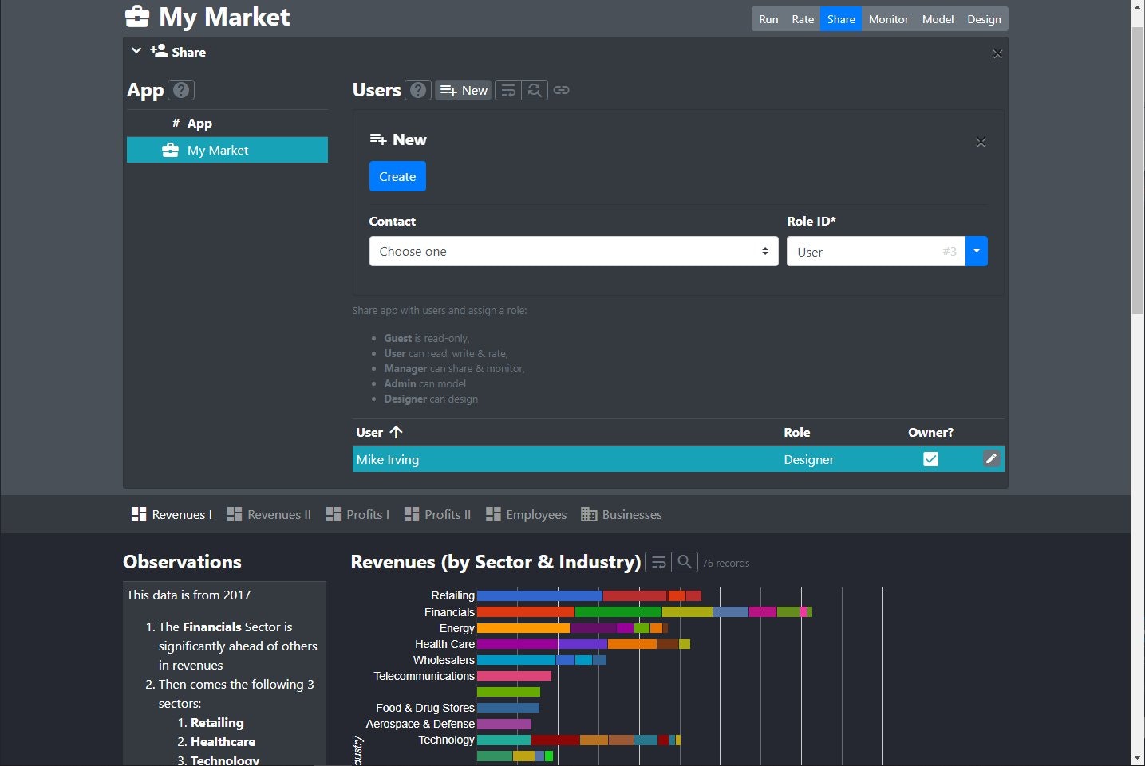Click the wrap-text icon next to Users New
The image size is (1145, 766).
508,90
